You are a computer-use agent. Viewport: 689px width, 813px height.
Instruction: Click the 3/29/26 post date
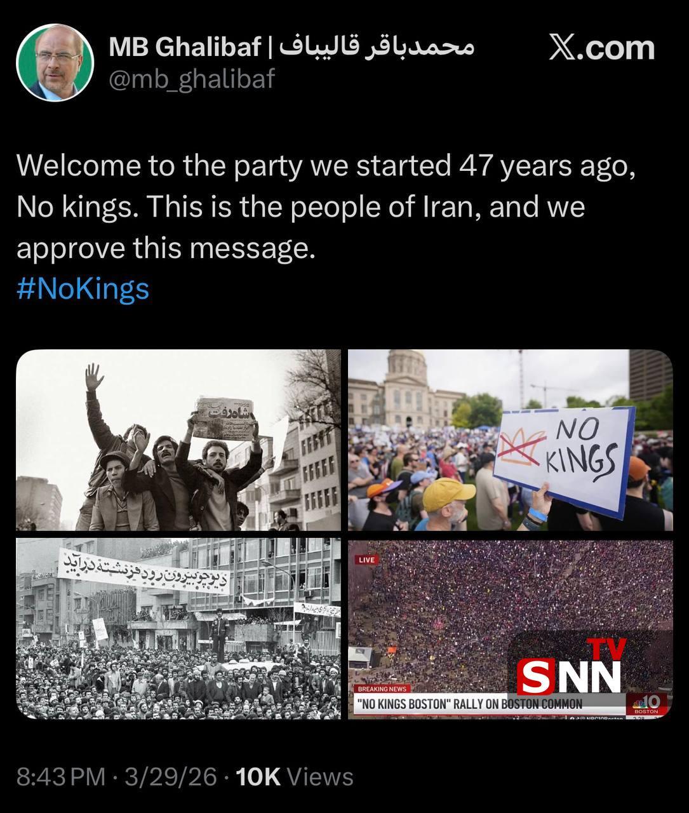pyautogui.click(x=171, y=777)
